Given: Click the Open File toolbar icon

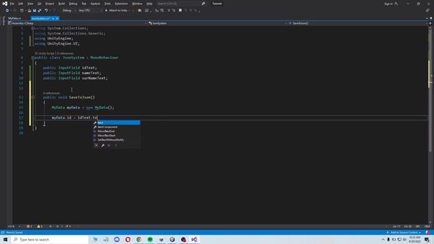Looking at the screenshot, I should 29,10.
